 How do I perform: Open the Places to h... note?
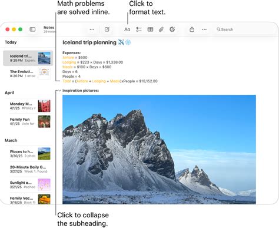(28, 154)
